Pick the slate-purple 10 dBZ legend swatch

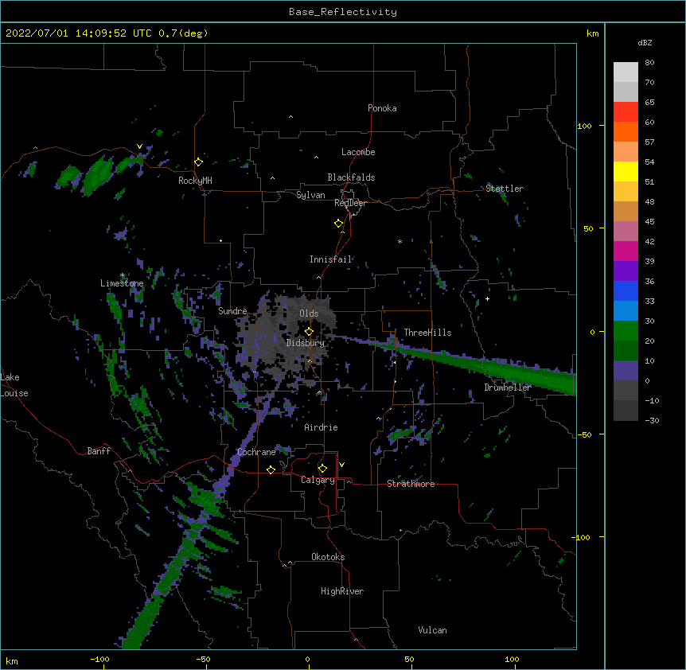point(626,371)
